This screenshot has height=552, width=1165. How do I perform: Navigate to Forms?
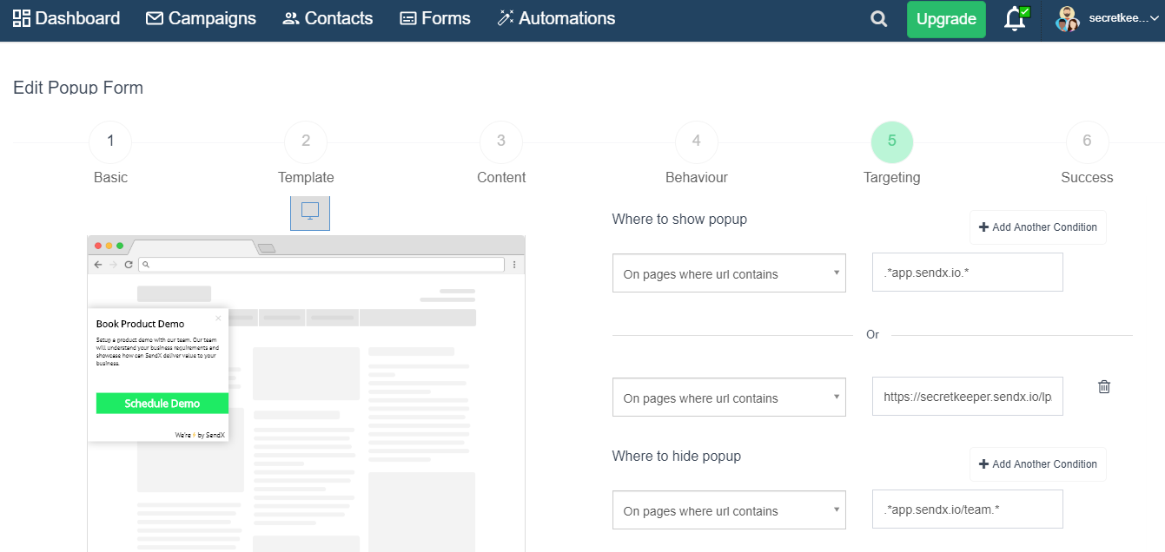tap(434, 18)
